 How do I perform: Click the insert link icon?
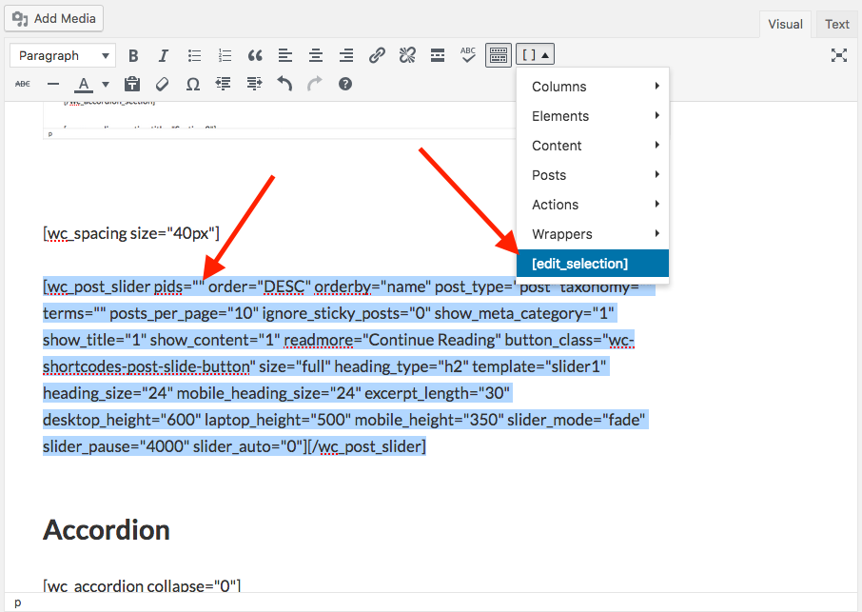click(377, 55)
